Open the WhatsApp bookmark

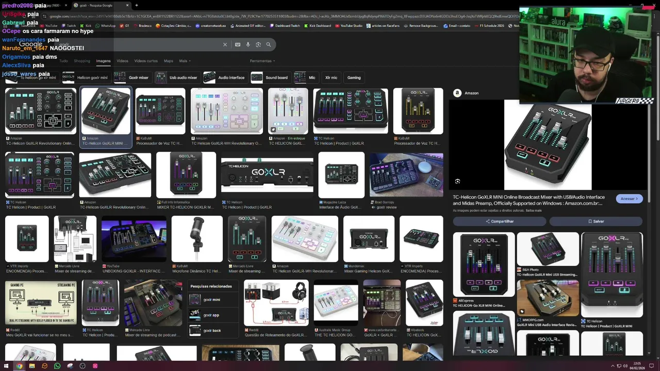click(105, 26)
